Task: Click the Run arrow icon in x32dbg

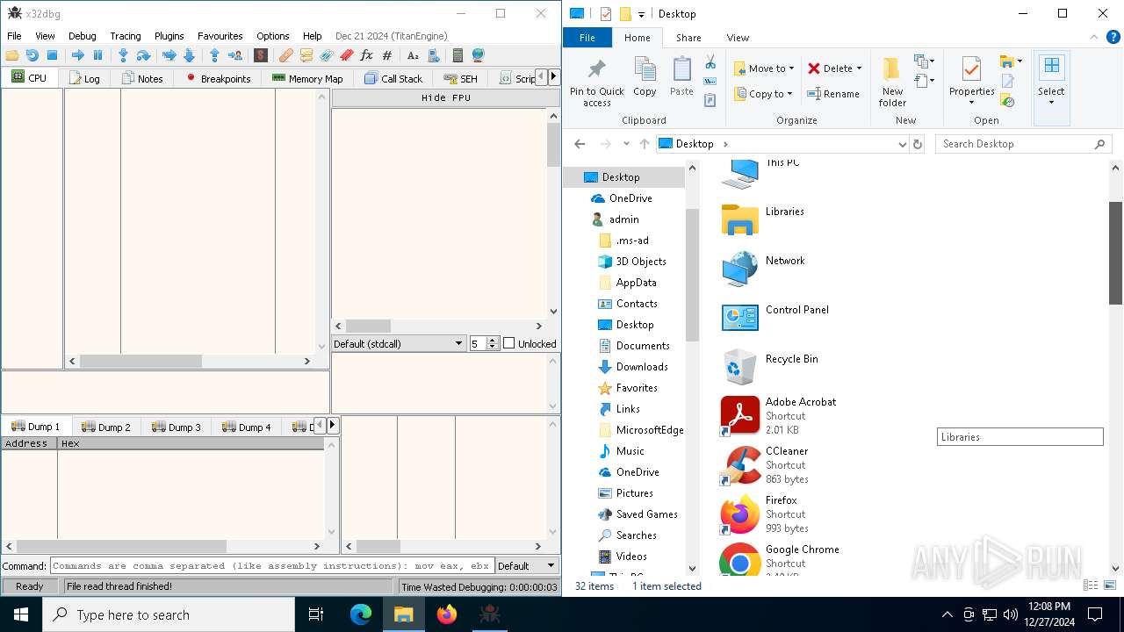Action: click(77, 55)
